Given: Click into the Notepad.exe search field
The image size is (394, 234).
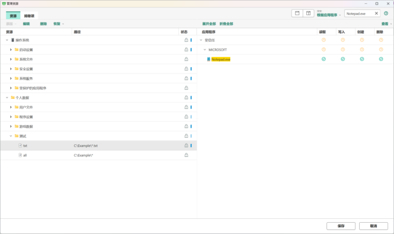Looking at the screenshot, I should [x=359, y=13].
